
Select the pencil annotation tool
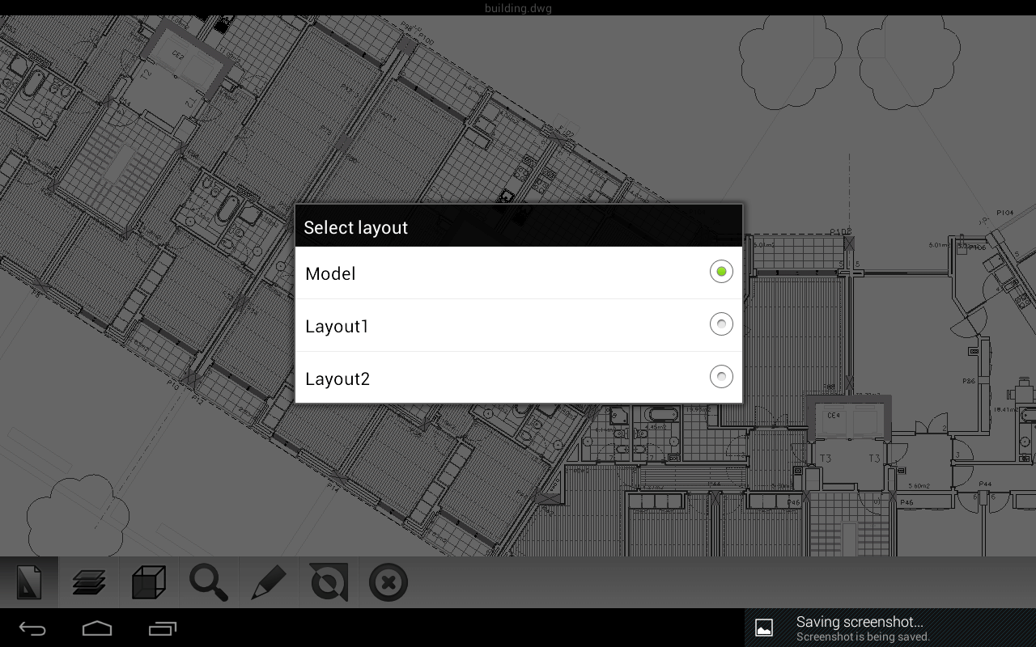pyautogui.click(x=269, y=581)
